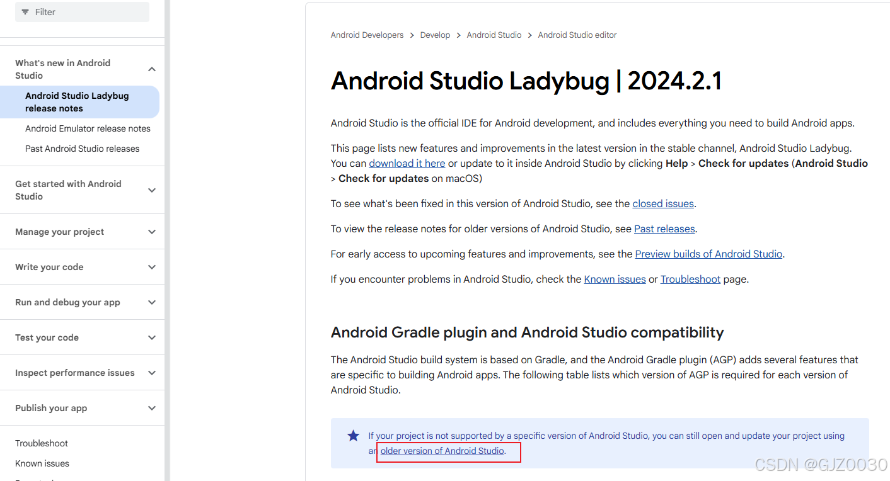Click the filter lines icon
Screen dimensions: 890x481
tap(25, 12)
